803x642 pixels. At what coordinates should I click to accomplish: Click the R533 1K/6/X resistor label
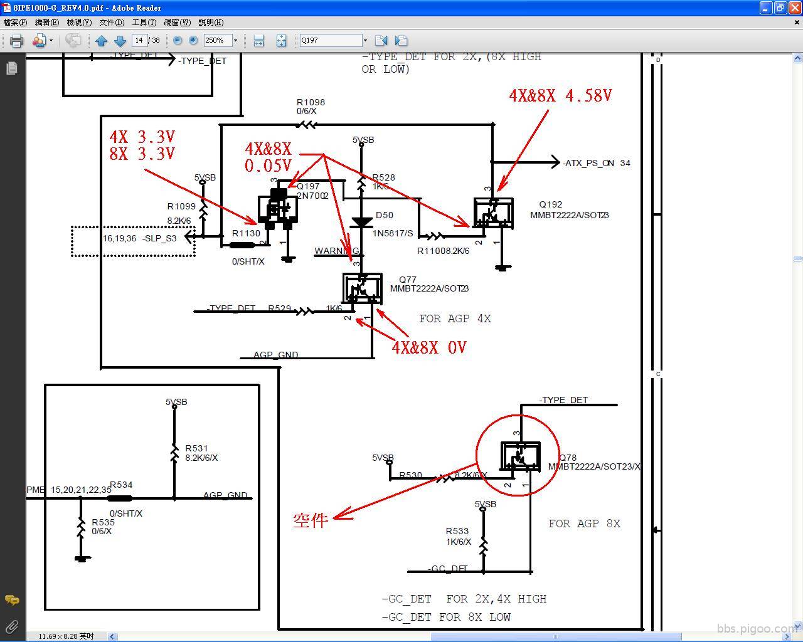tap(458, 536)
